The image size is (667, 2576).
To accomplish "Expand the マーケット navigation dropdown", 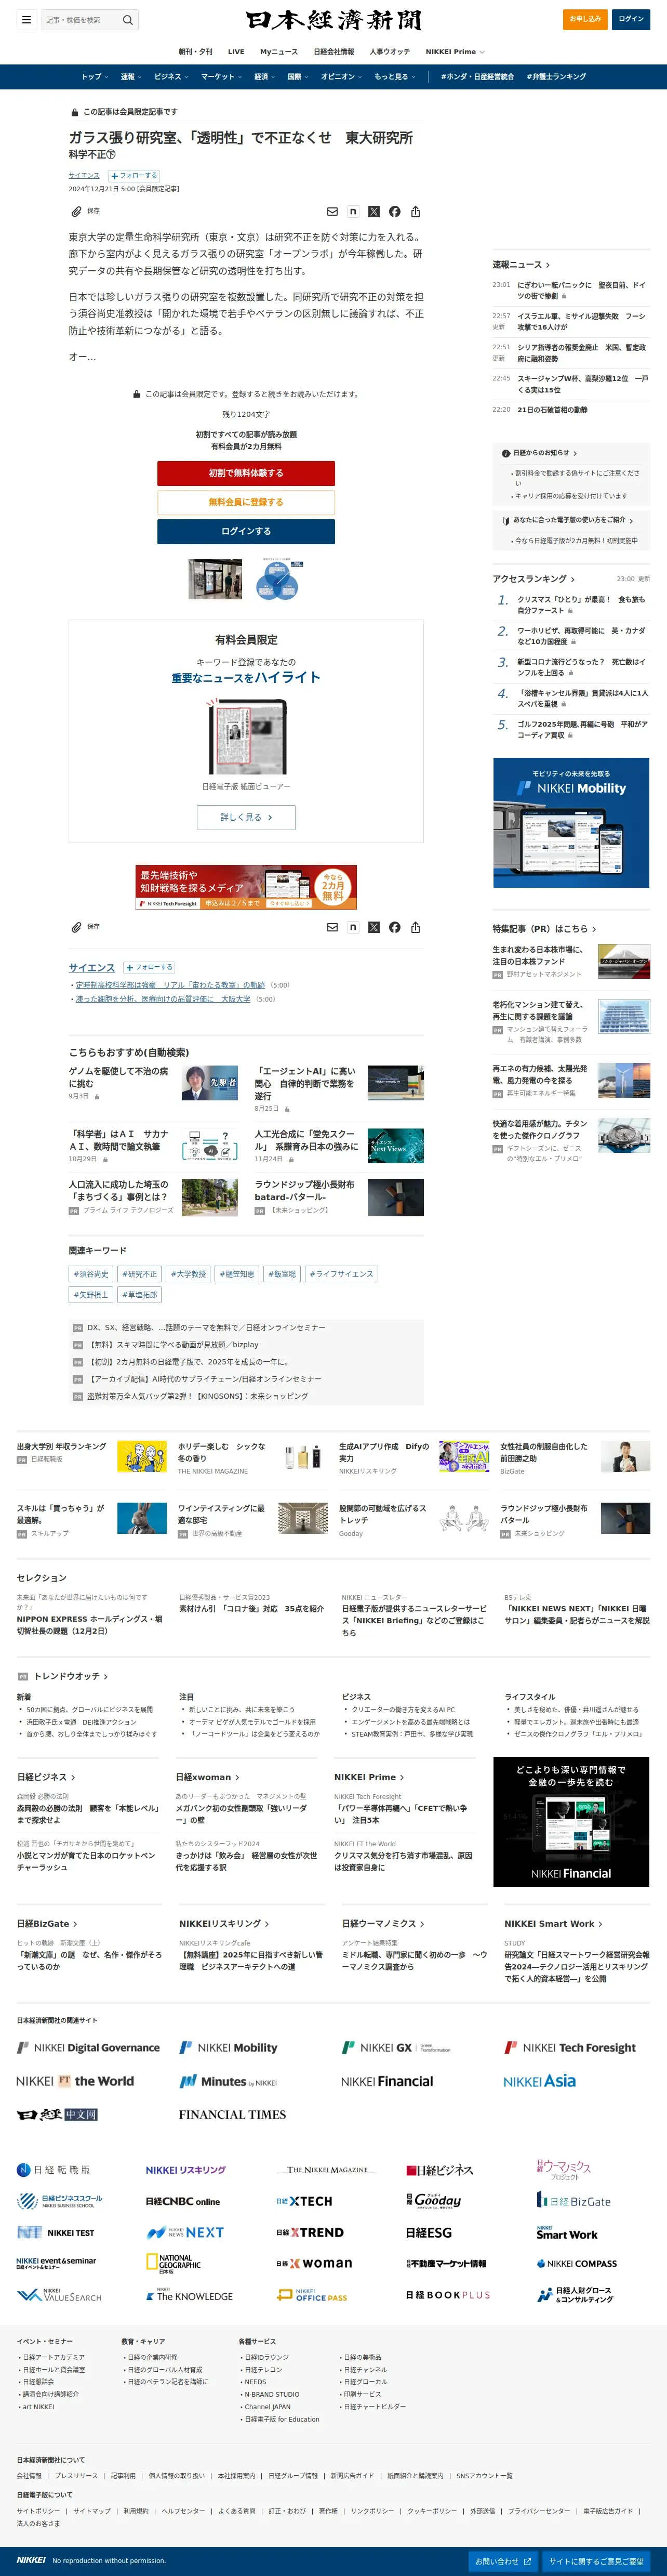I will click(x=221, y=77).
